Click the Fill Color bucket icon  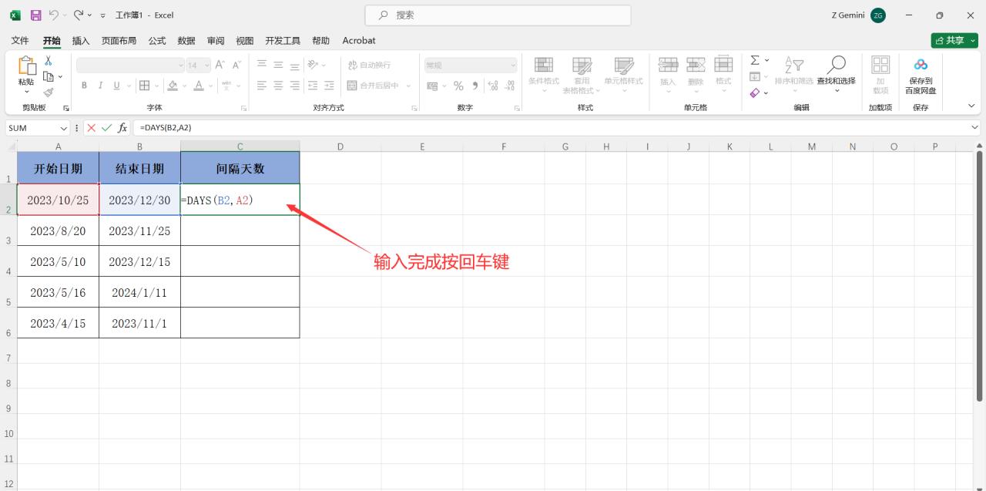(173, 86)
